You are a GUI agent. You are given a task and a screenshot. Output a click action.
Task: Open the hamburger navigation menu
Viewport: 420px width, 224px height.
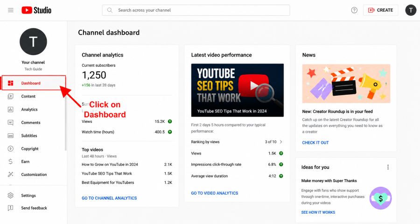tap(11, 10)
